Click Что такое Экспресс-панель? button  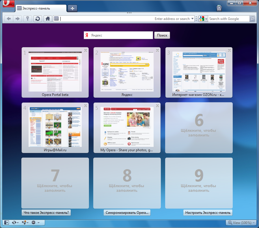46,213
